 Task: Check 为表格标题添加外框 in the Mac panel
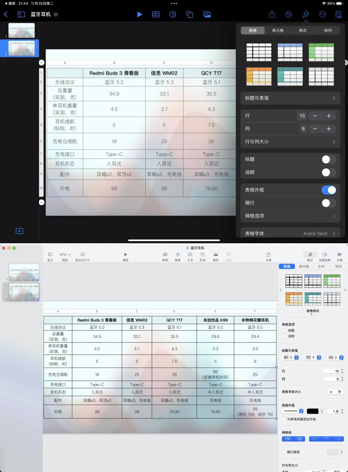click(284, 419)
